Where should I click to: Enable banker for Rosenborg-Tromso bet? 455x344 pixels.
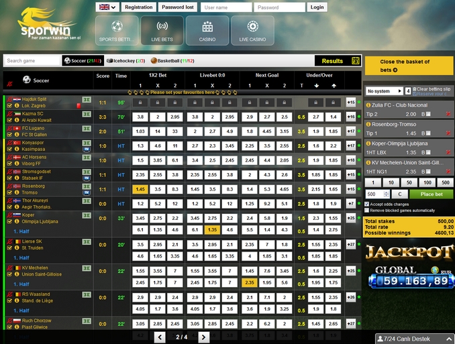tap(428, 133)
